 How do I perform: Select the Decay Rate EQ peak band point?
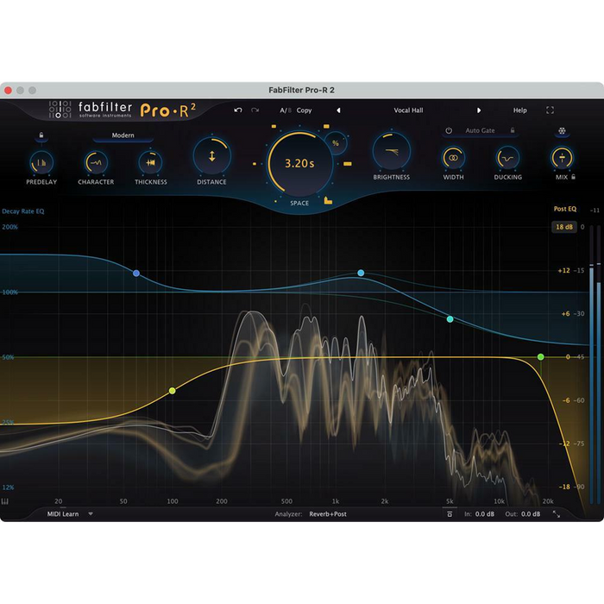coord(361,273)
